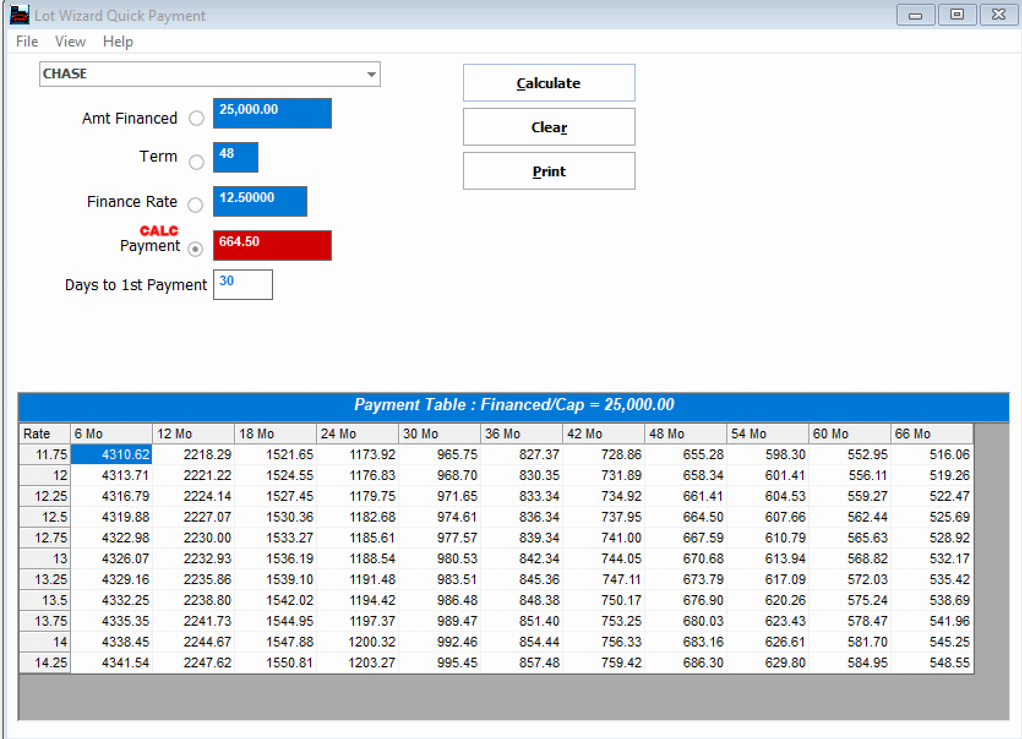The width and height of the screenshot is (1022, 739).
Task: Click the Clear button
Action: [548, 127]
